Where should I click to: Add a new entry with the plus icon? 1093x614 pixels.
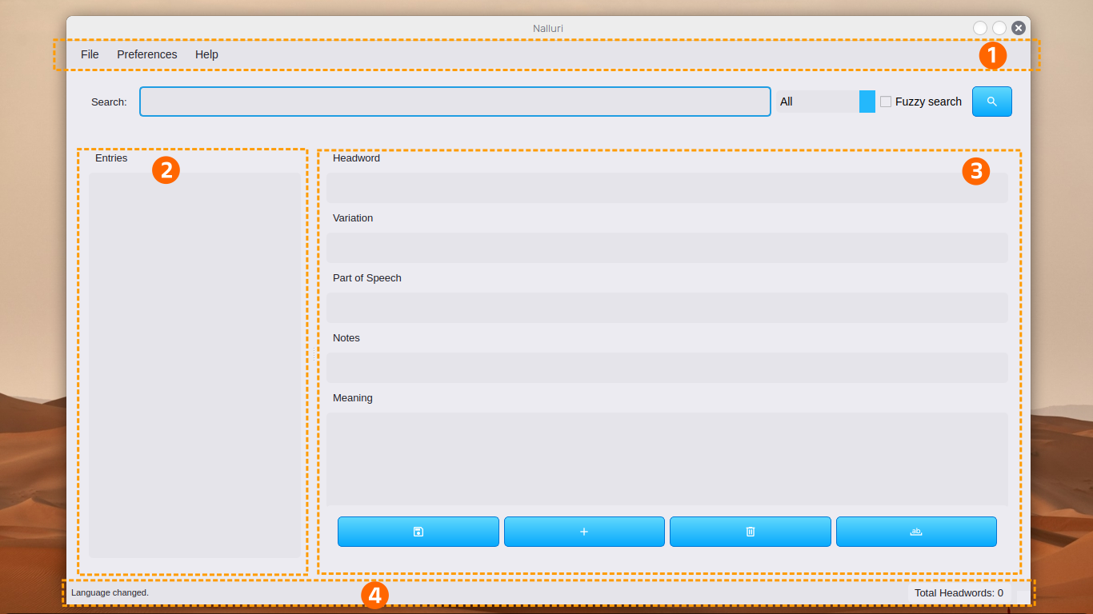tap(584, 532)
